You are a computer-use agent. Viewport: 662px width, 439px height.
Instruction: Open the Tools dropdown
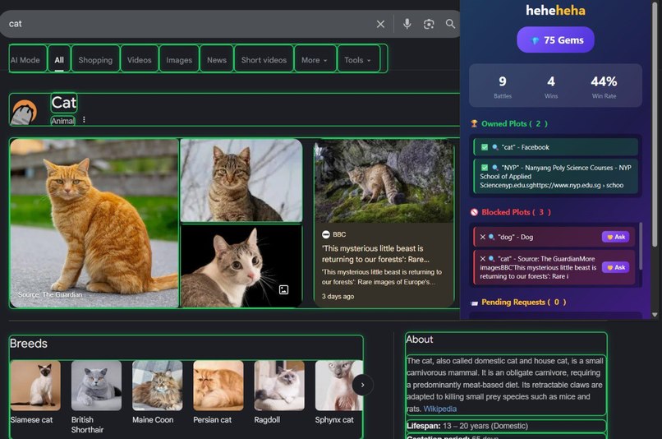click(x=357, y=60)
